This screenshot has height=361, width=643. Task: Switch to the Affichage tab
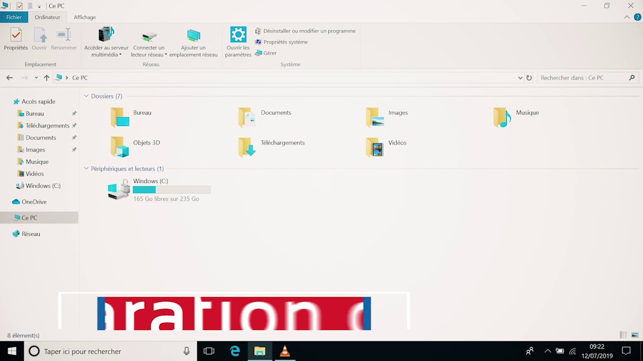(85, 17)
